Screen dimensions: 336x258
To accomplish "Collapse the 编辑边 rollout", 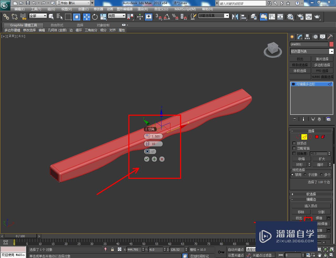I will (311, 199).
